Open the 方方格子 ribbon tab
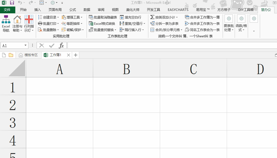Image resolution: width=277 pixels, height=158 pixels. [x=224, y=10]
